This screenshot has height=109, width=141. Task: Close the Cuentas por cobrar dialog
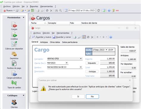130,80
